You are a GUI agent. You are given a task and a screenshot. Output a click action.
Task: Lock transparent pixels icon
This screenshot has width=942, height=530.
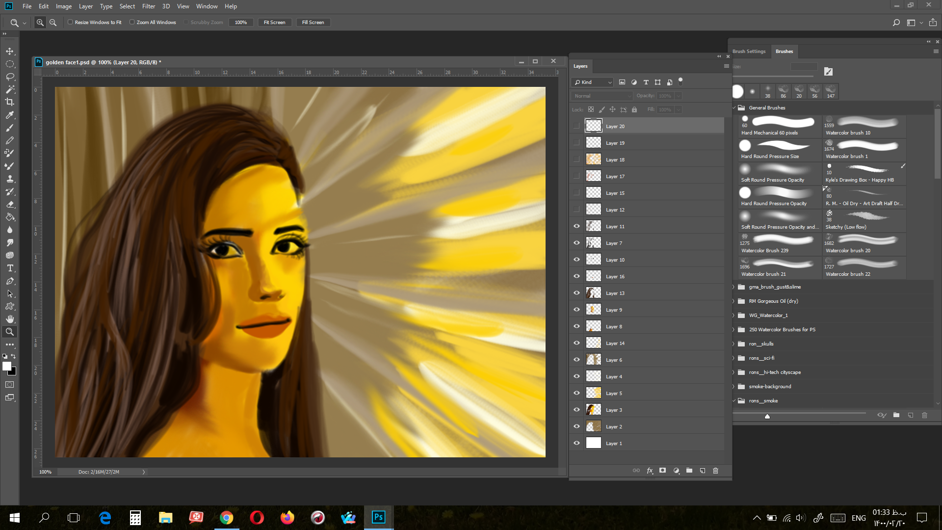(x=591, y=109)
